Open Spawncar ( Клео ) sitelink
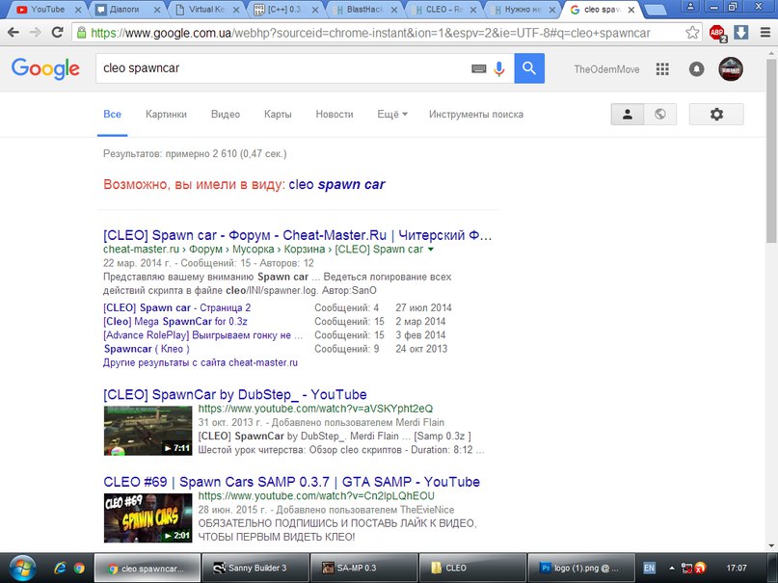 pos(147,349)
